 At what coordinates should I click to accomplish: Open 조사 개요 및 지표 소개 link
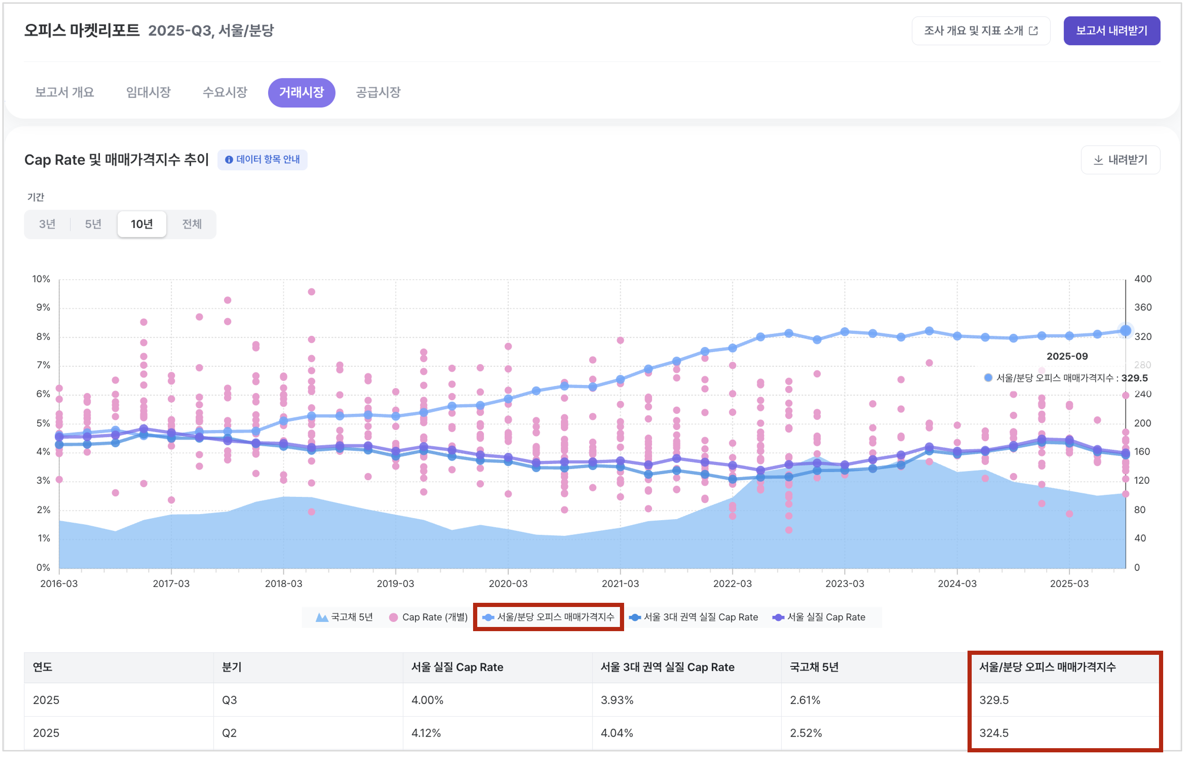point(974,31)
